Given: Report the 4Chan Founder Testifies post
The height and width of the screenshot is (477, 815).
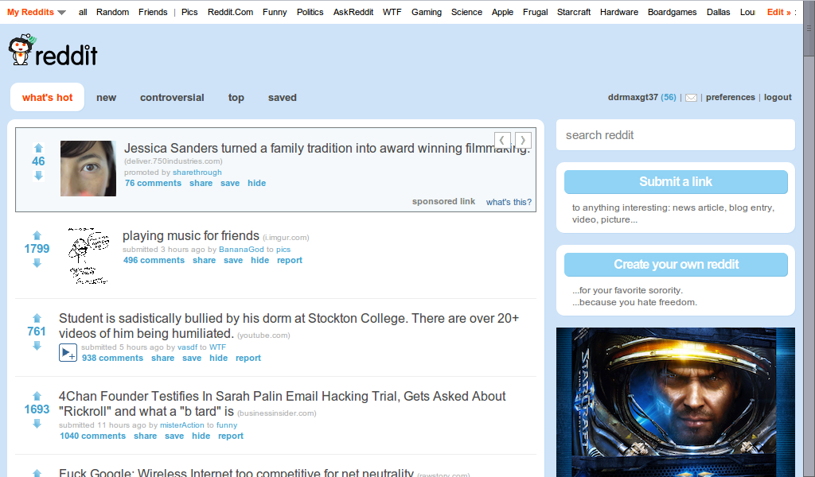Looking at the screenshot, I should [231, 436].
